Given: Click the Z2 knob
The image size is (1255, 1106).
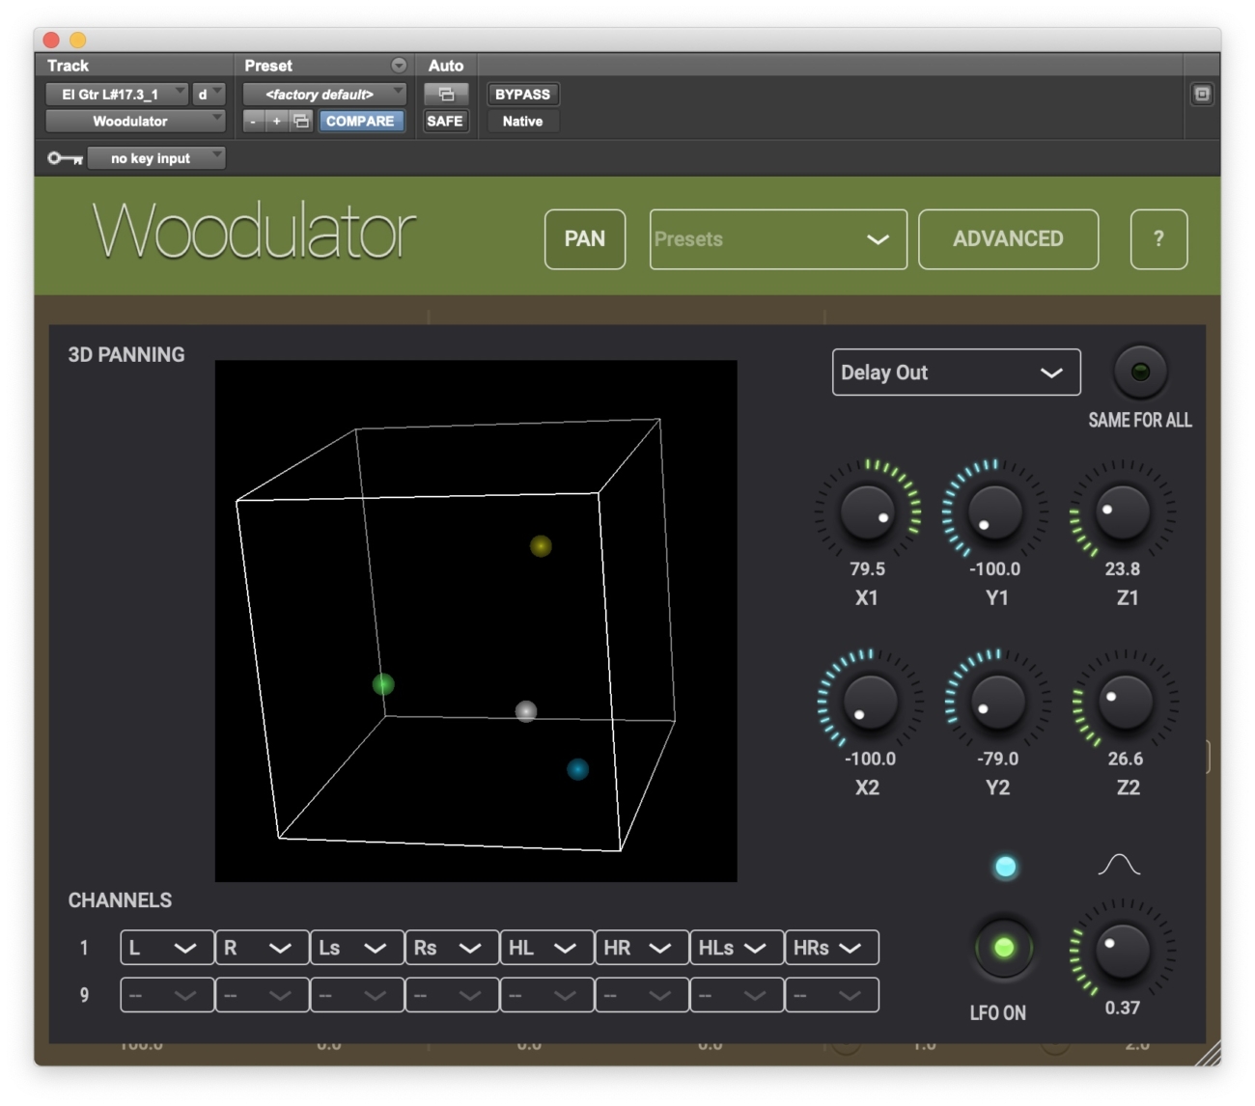Looking at the screenshot, I should click(x=1125, y=701).
